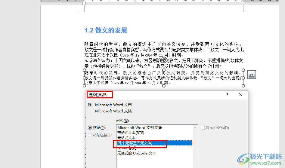Open the Layout Options icon beside the picture
285x168 pixels.
tap(251, 75)
